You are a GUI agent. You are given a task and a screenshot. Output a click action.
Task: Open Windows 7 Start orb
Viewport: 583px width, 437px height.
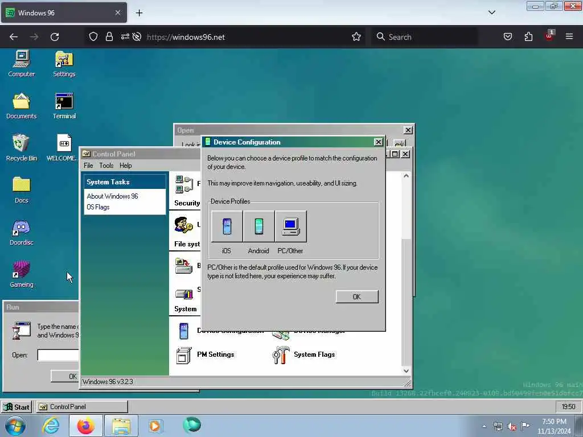(15, 426)
